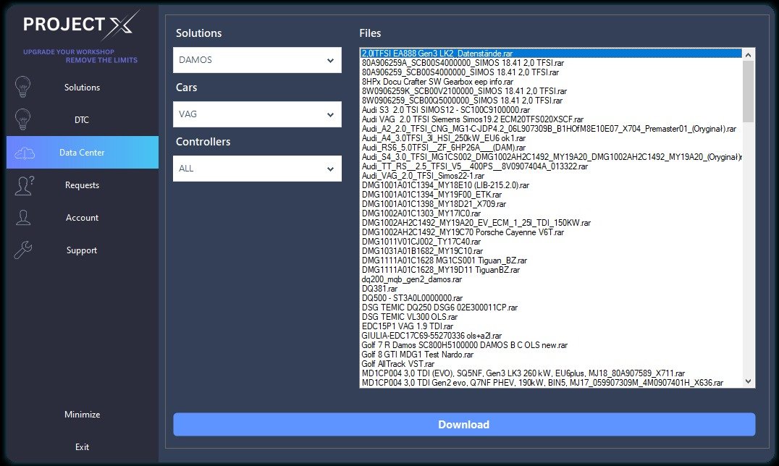
Task: Select DMG1001A01C1394_MY18E10 (LIB-215.2.0).rar
Action: 551,185
